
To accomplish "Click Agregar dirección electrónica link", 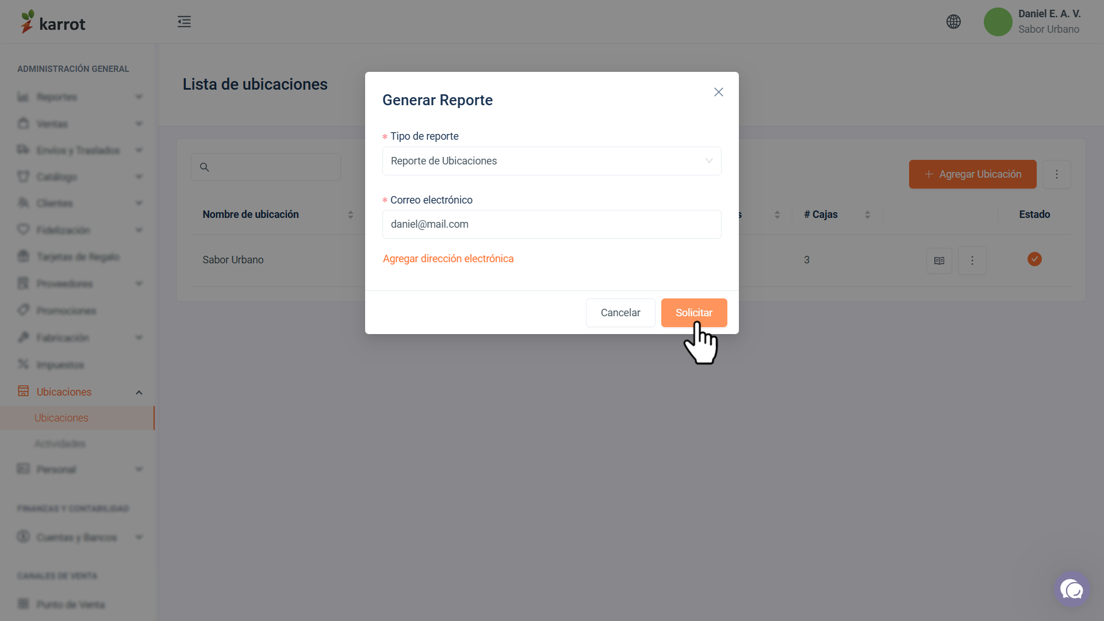I will tap(448, 259).
